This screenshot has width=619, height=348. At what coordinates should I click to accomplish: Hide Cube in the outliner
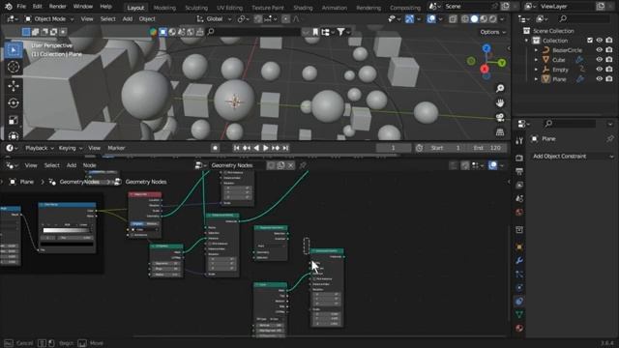600,60
